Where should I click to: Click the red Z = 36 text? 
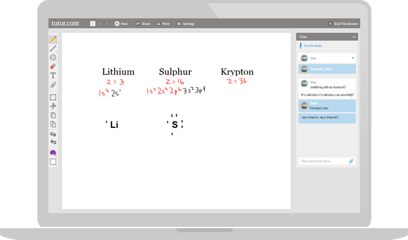click(x=236, y=81)
